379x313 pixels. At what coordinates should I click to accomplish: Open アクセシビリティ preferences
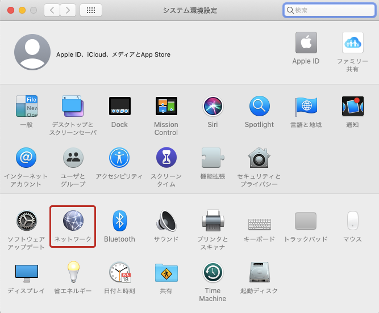tap(119, 158)
